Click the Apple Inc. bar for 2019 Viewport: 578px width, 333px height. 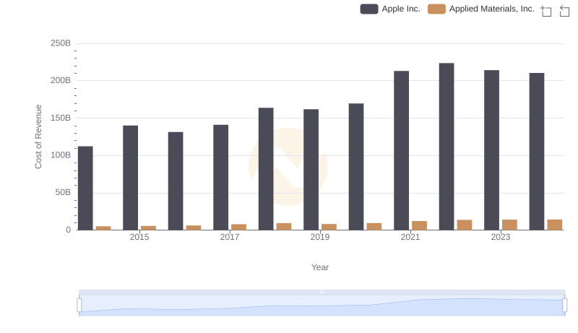[311, 170]
